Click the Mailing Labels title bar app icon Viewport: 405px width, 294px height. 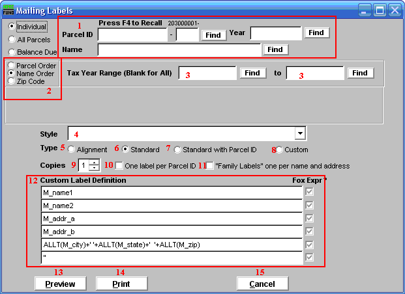(8, 10)
